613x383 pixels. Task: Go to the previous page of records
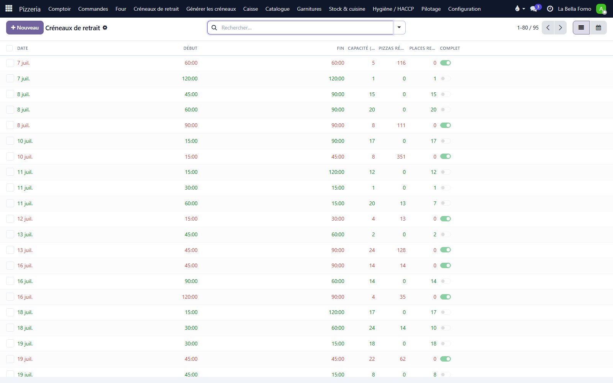pyautogui.click(x=548, y=28)
